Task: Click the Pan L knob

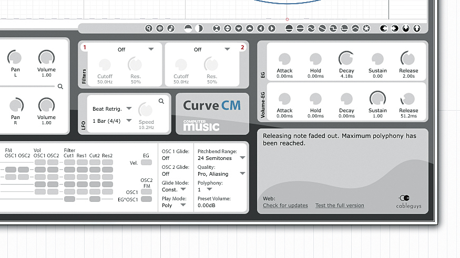Action: click(15, 58)
